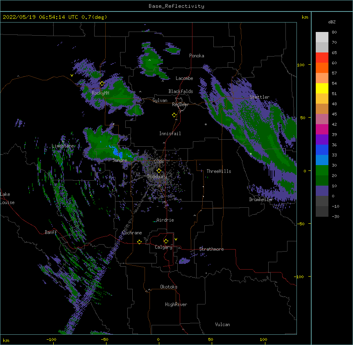Select the yellow diamond marker south of RedDeer
Screen dimensions: 353x345
[174, 115]
